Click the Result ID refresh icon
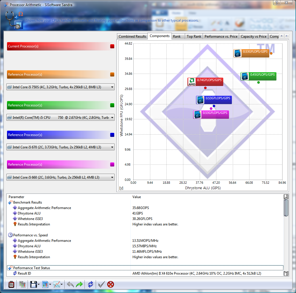 click(15, 273)
